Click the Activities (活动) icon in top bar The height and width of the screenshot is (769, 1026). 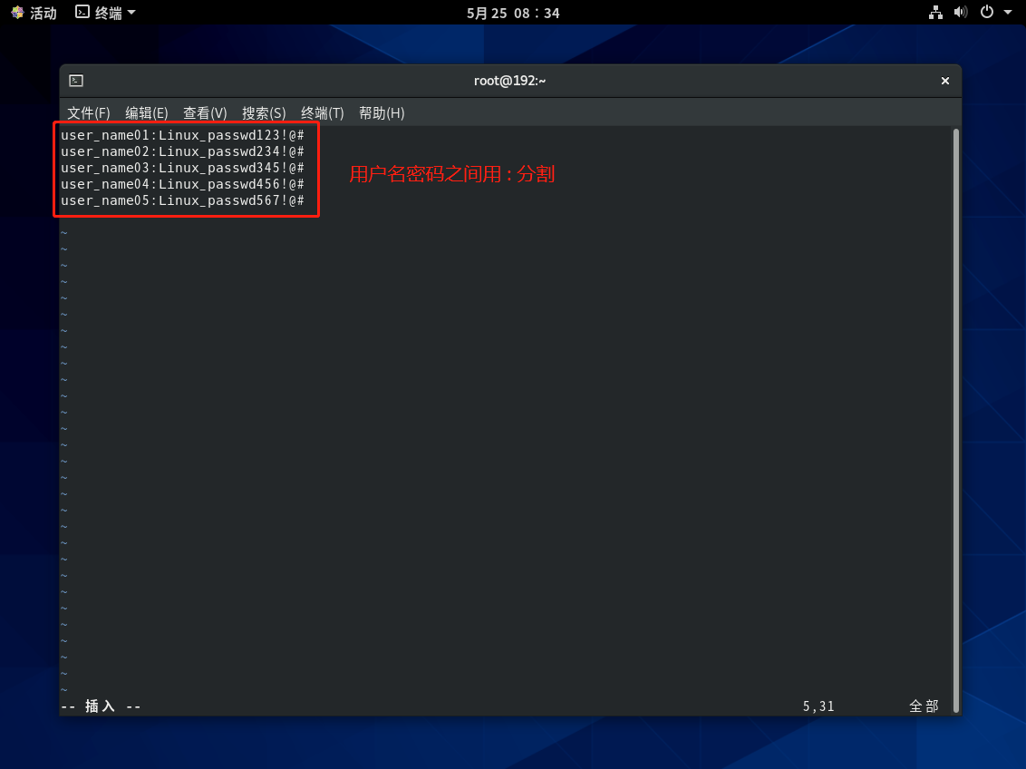pos(17,13)
